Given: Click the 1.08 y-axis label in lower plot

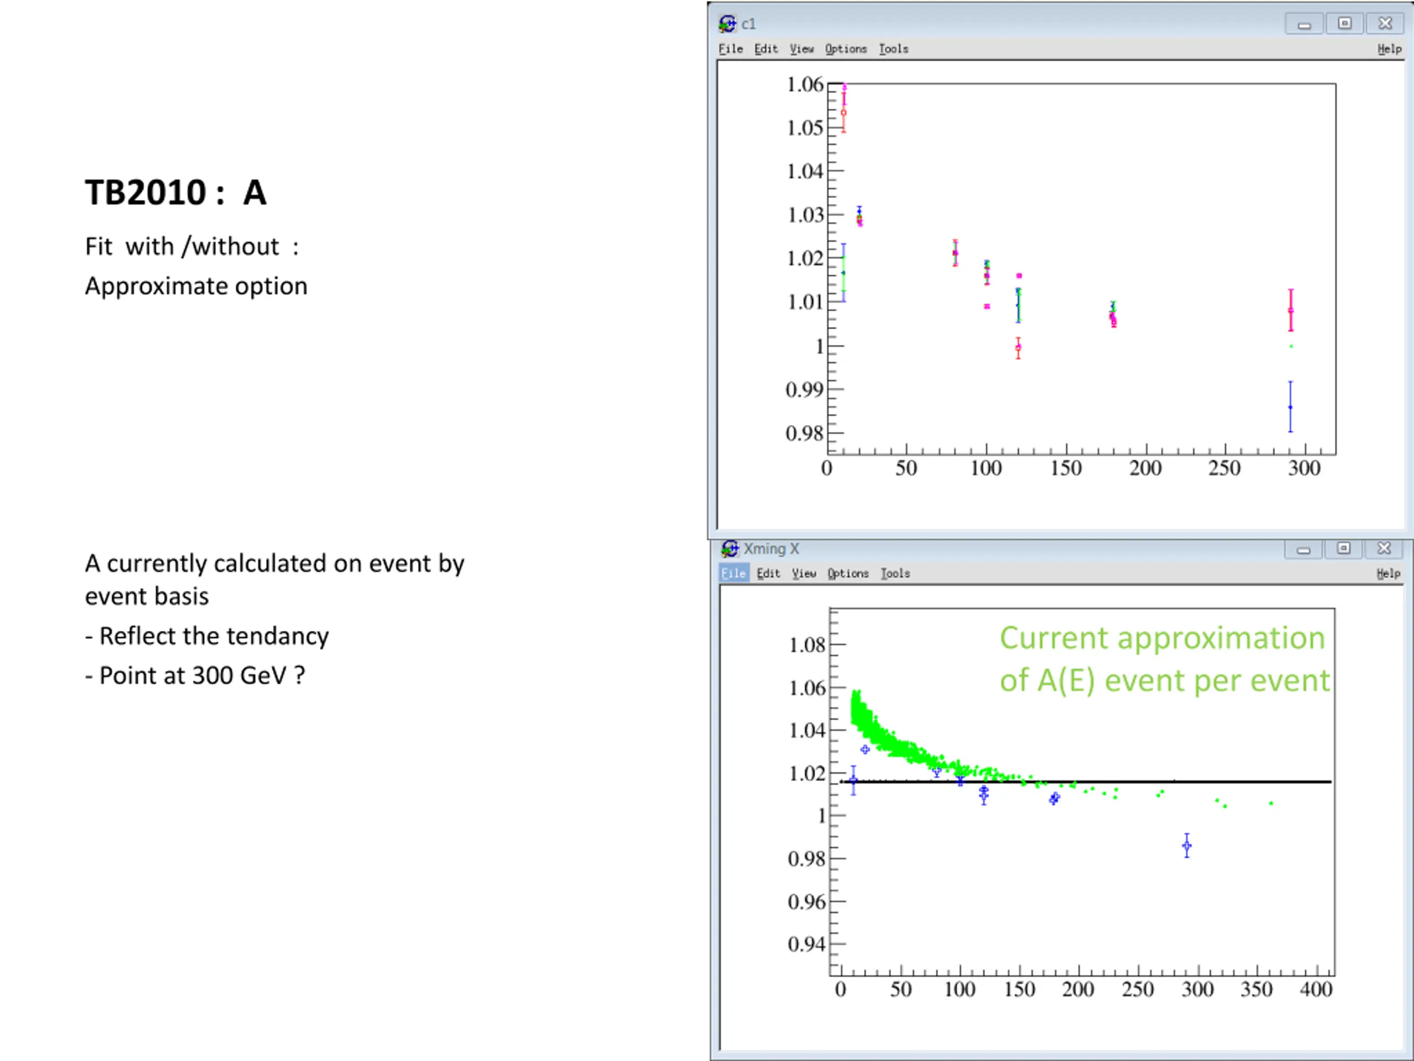Looking at the screenshot, I should tap(808, 645).
